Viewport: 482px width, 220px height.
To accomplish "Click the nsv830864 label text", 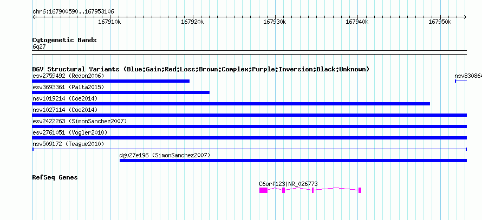I will (468, 76).
